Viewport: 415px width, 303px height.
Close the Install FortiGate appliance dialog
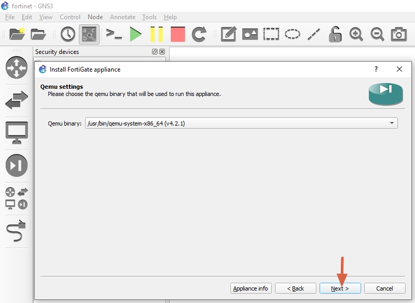(399, 70)
